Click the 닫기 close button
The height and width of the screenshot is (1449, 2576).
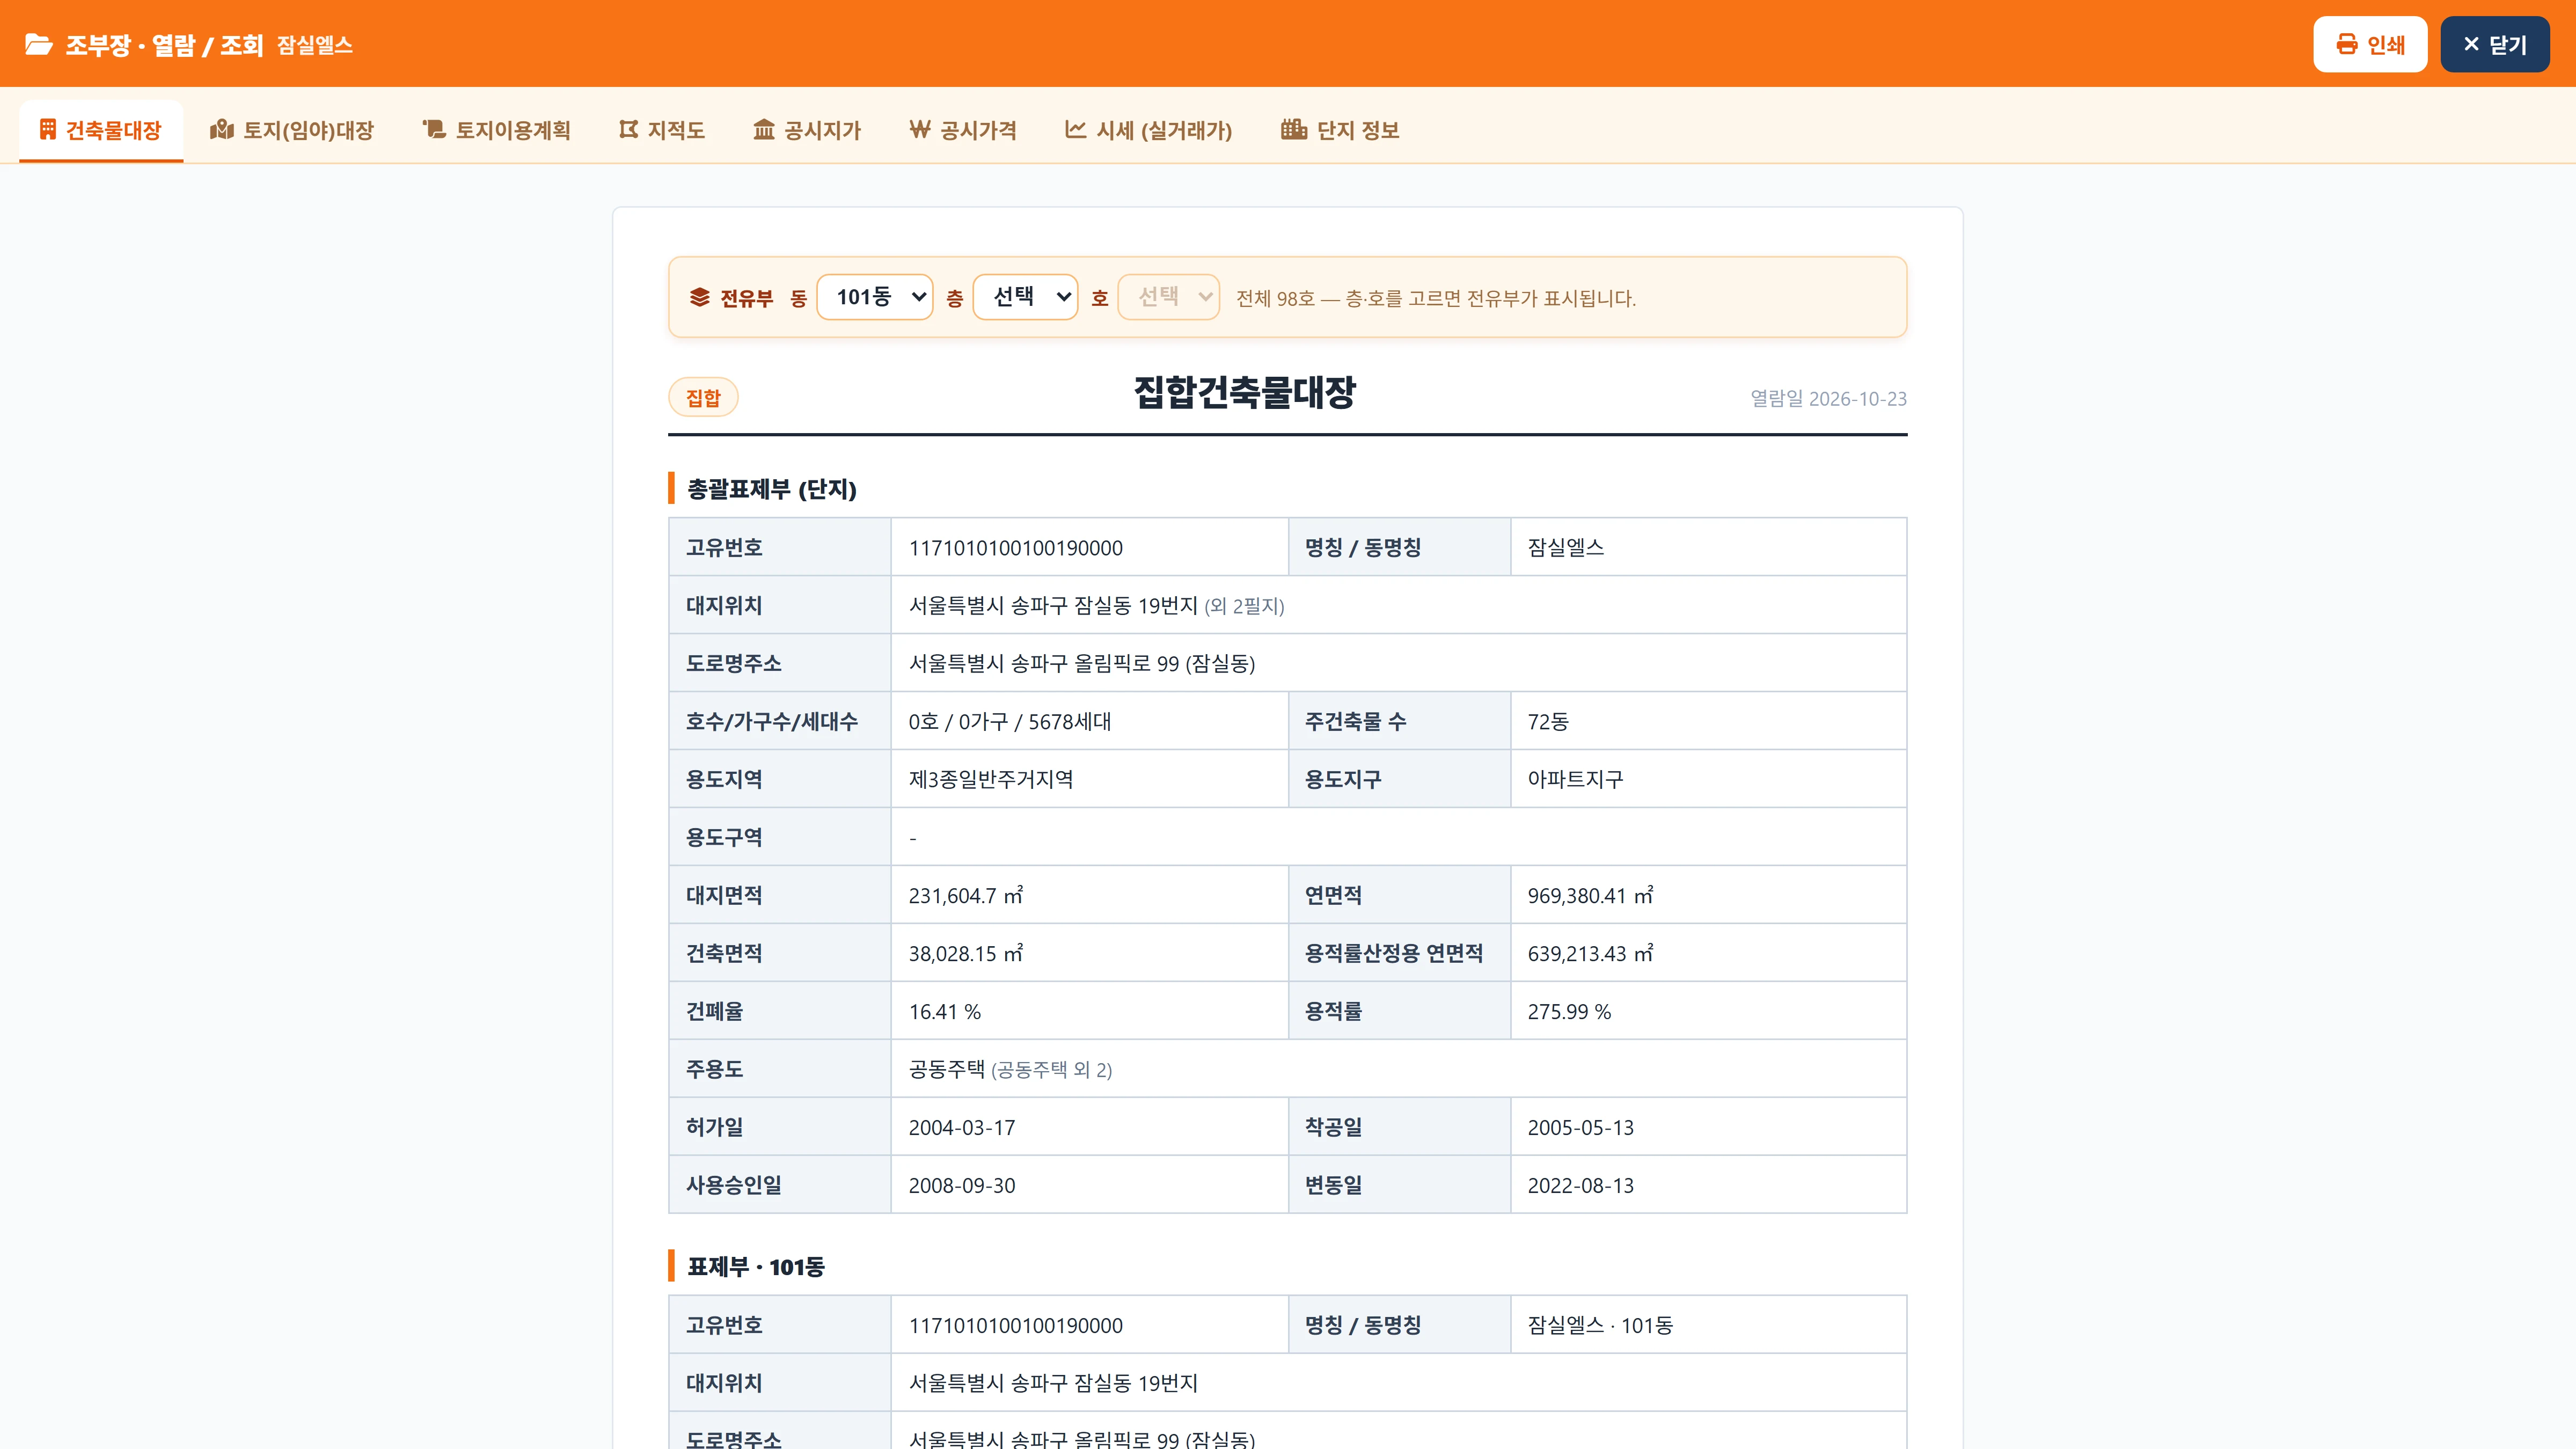coord(2495,44)
